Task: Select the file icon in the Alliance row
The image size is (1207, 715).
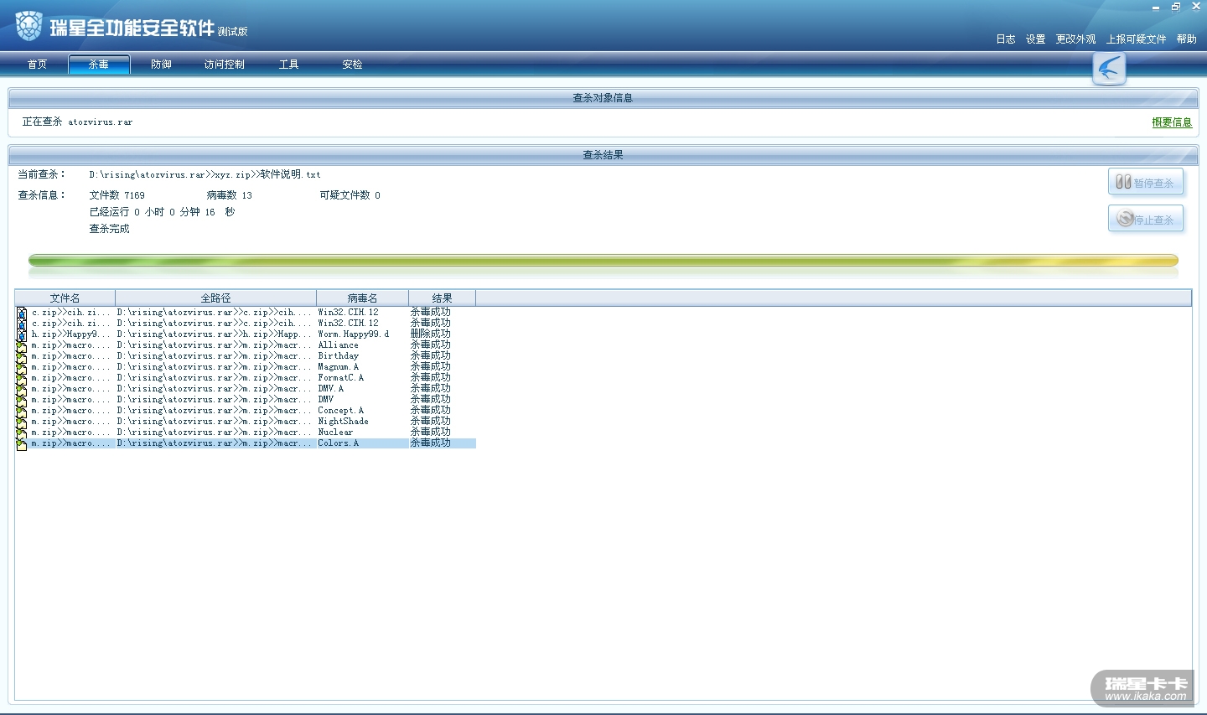Action: [x=21, y=345]
